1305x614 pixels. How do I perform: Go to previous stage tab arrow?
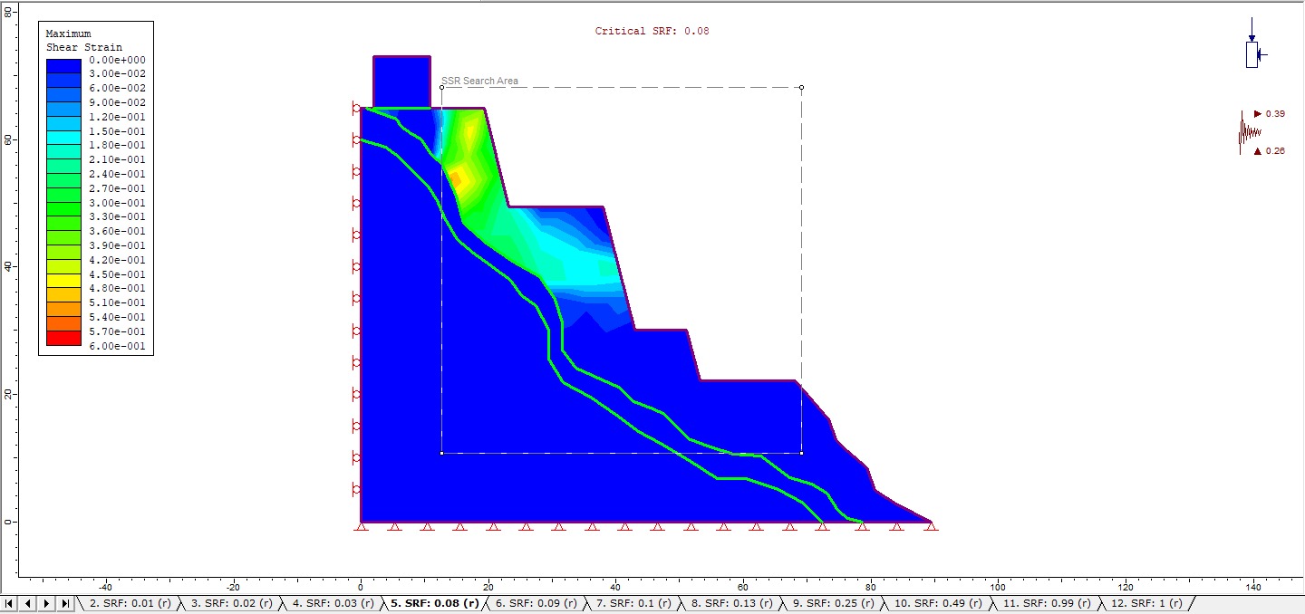pyautogui.click(x=28, y=603)
